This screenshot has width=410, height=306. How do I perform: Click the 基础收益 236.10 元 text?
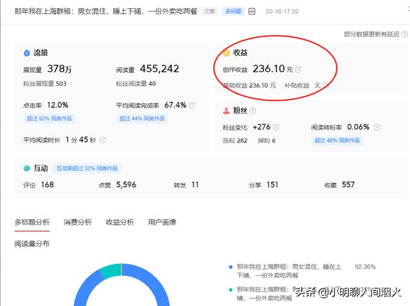pos(249,86)
